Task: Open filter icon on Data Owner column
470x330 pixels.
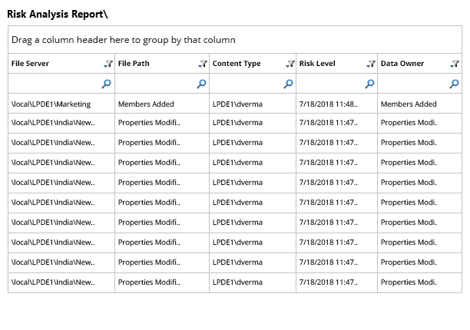Action: click(x=455, y=64)
